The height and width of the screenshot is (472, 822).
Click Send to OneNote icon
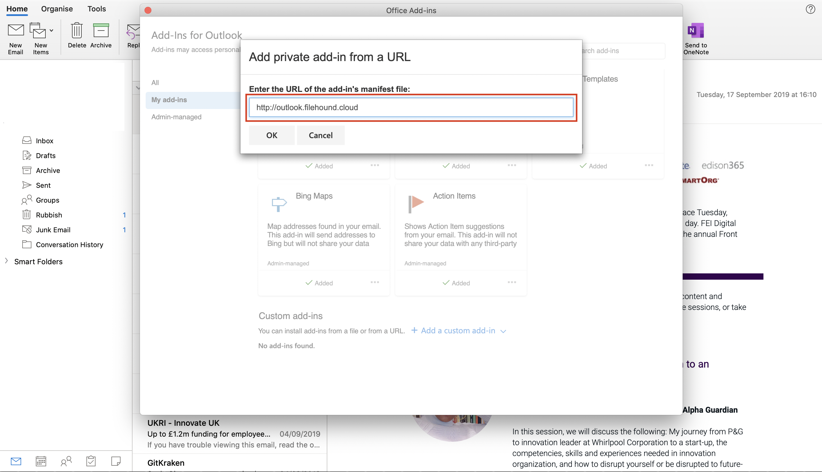695,31
